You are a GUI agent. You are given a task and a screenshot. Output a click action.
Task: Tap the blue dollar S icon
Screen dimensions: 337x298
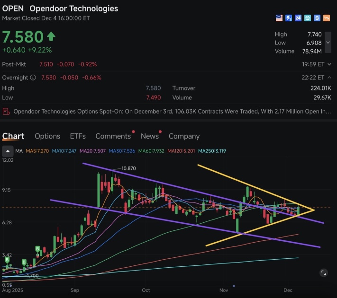[x=317, y=18]
